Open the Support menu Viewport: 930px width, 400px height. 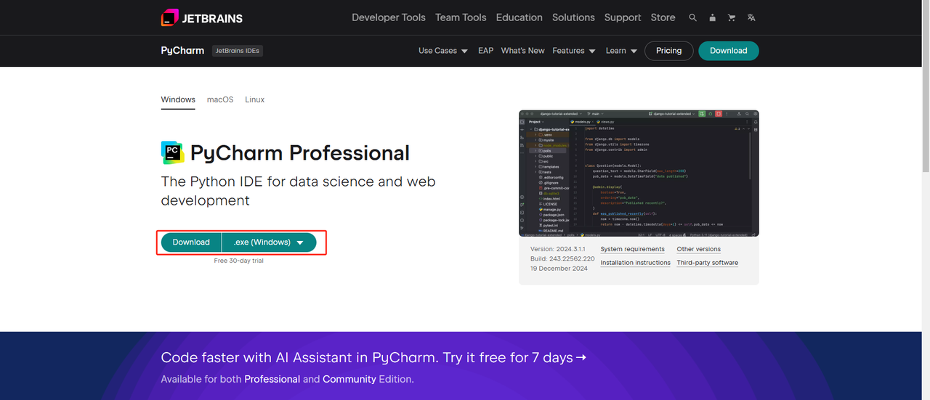coord(623,17)
